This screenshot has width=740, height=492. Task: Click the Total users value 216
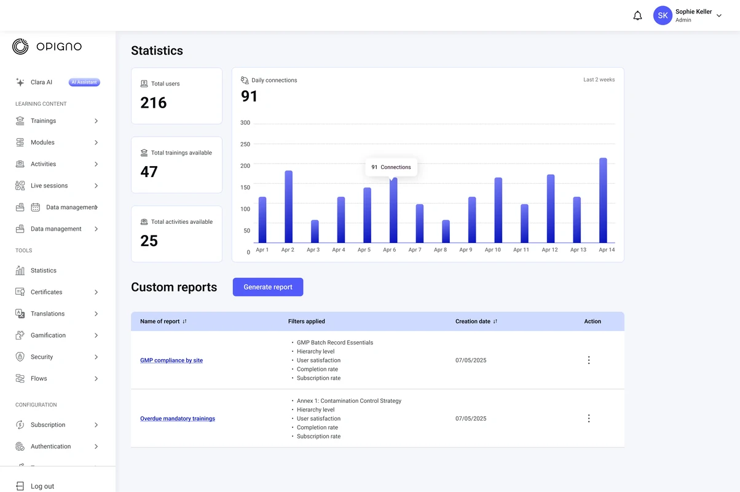click(x=154, y=103)
